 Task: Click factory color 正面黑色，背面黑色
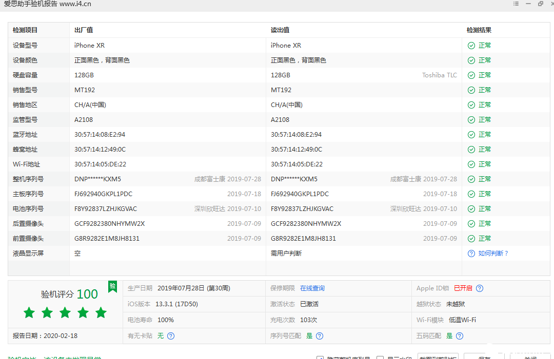(x=102, y=60)
